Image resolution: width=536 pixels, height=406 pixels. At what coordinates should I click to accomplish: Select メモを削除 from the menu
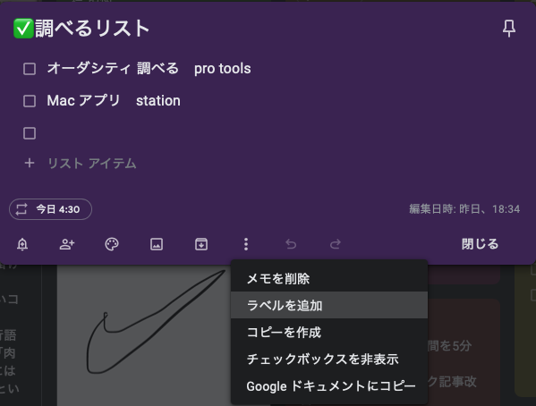[x=329, y=279]
